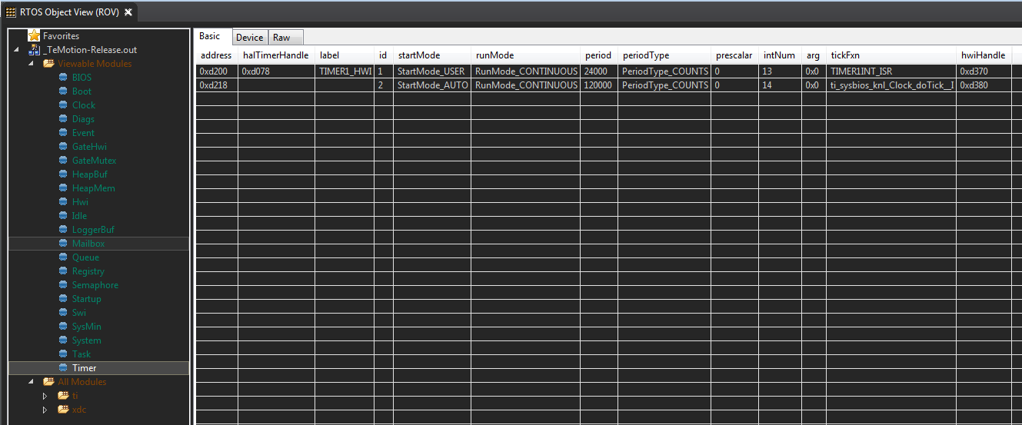Select the Hwi module icon
The width and height of the screenshot is (1022, 425).
click(x=64, y=202)
